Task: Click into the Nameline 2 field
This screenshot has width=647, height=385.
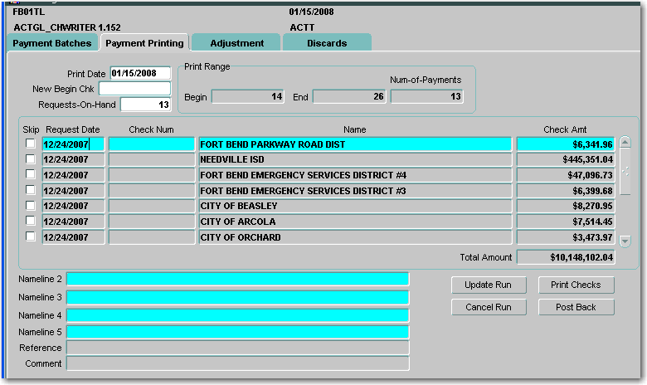Action: [x=237, y=280]
